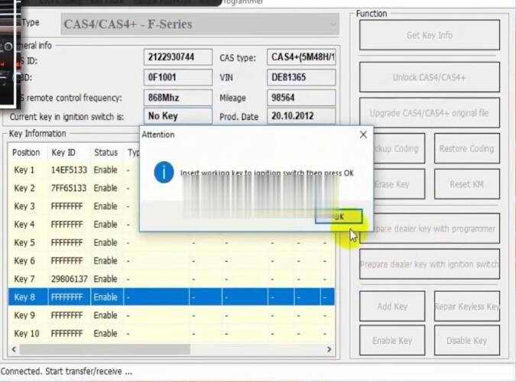Click the Disable Key button
The width and height of the screenshot is (516, 382).
coord(466,341)
